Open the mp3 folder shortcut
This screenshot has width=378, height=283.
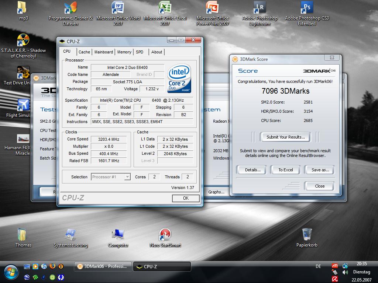23,11
